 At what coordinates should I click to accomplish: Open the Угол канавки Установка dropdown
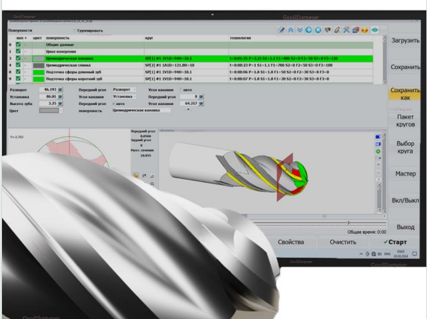pos(124,96)
